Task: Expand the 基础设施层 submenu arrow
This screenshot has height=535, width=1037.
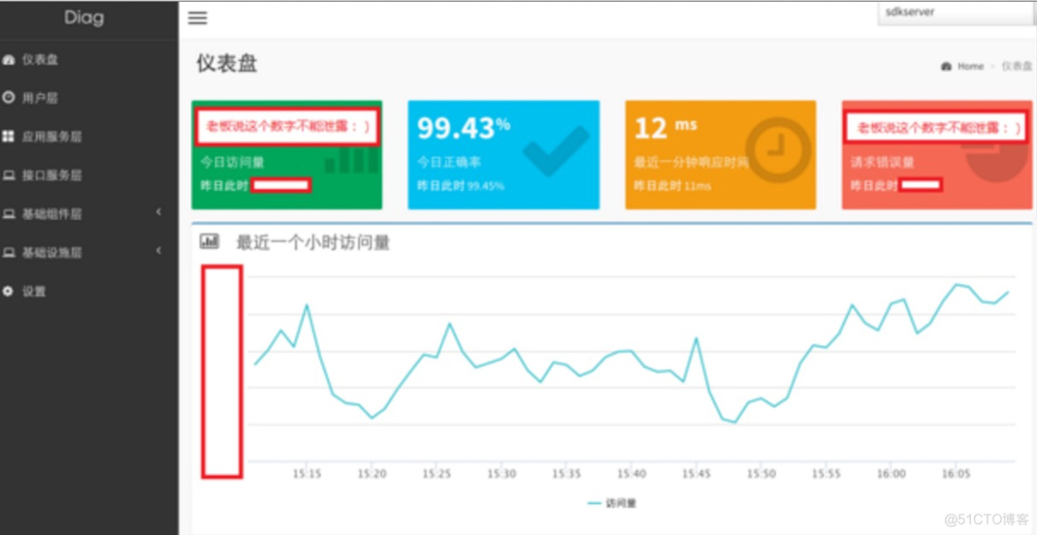Action: click(x=159, y=251)
